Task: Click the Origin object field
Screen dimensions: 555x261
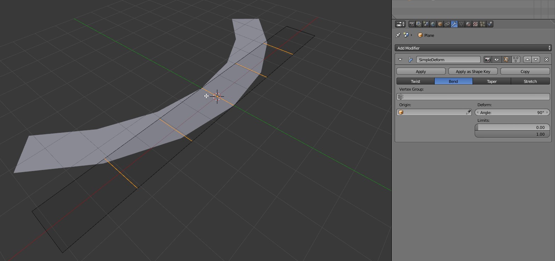Action: tap(434, 112)
